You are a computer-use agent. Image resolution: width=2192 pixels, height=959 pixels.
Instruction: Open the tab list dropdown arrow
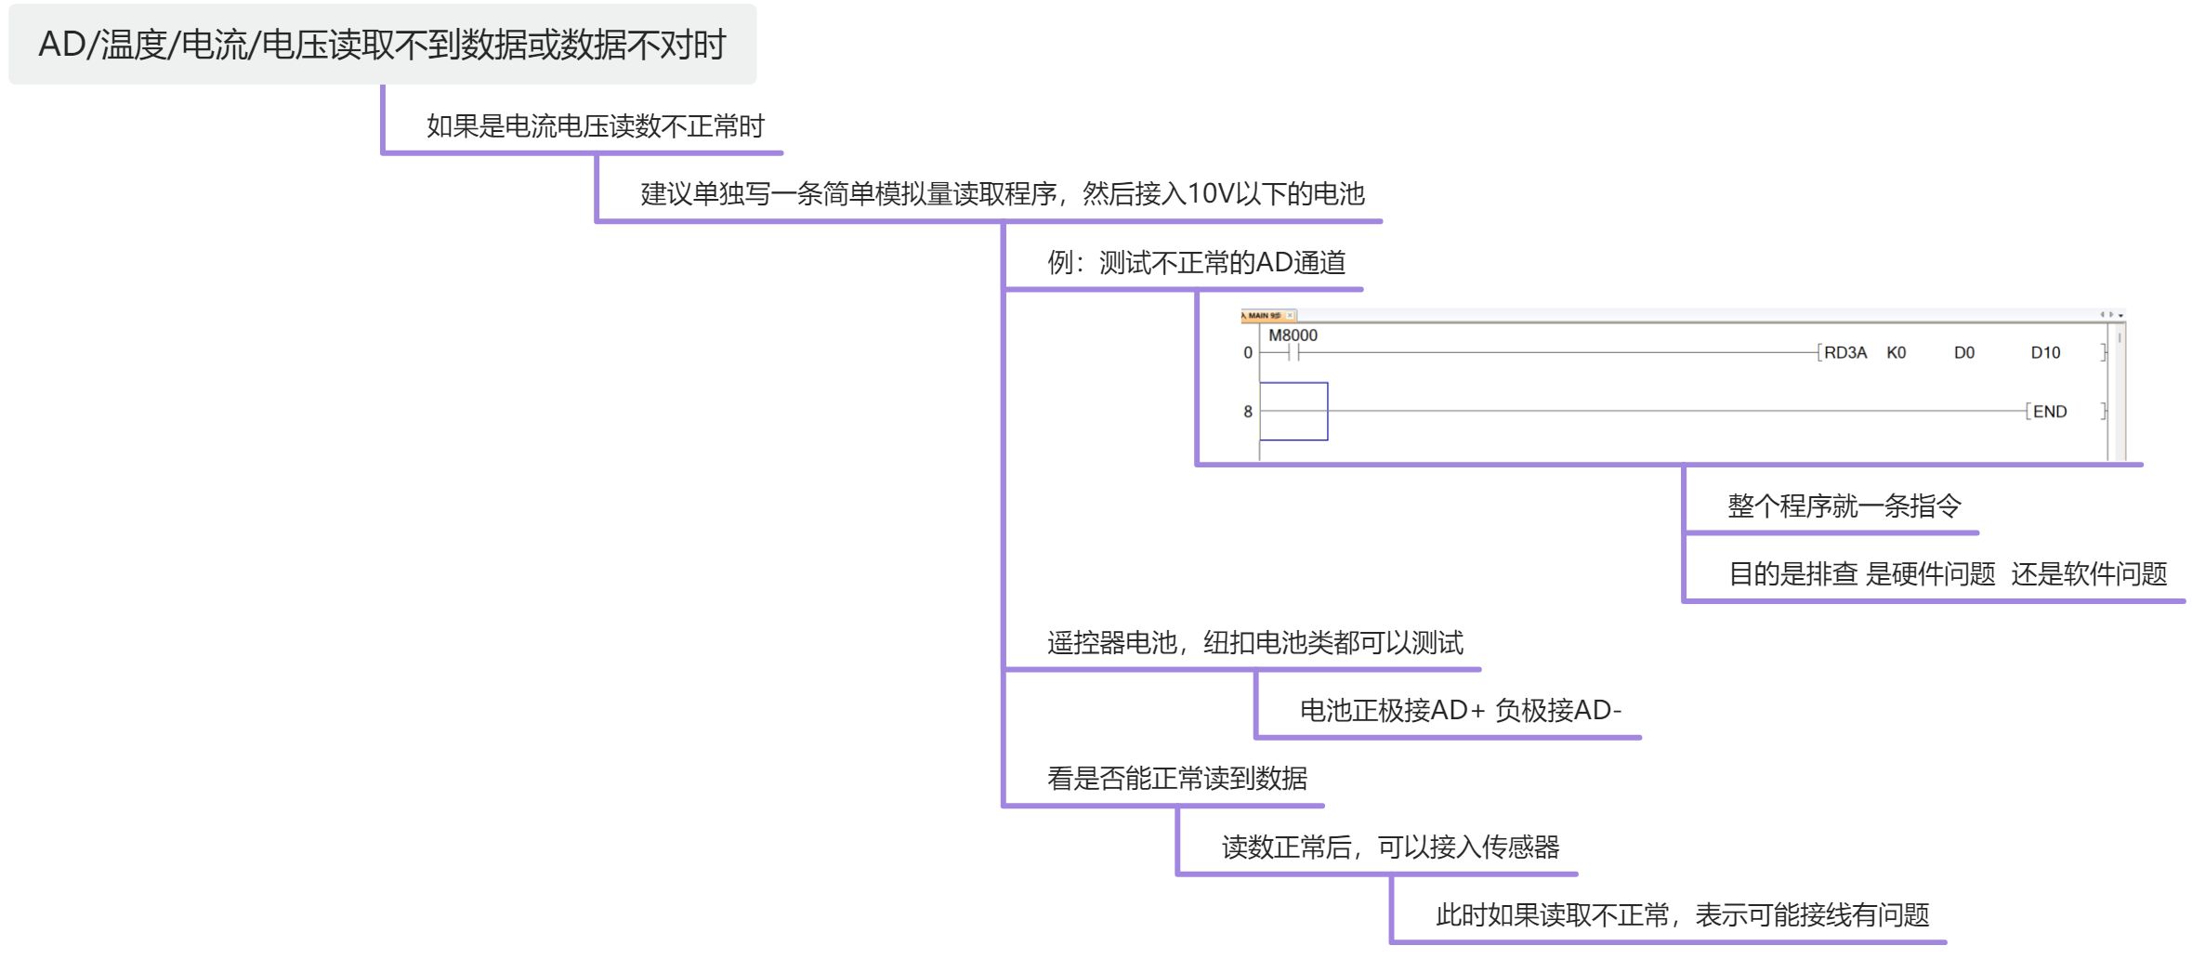tap(2120, 315)
